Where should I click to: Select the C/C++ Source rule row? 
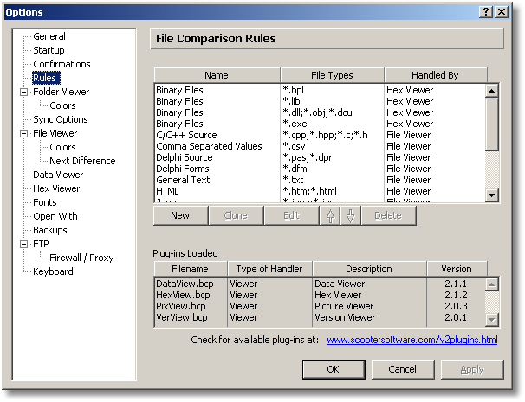pyautogui.click(x=320, y=135)
